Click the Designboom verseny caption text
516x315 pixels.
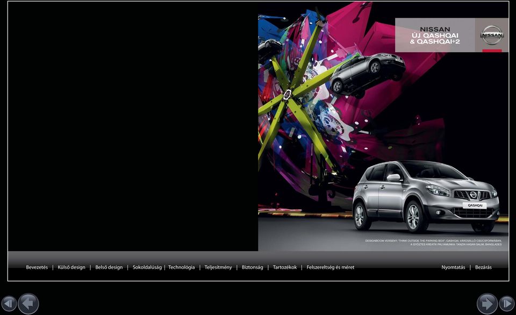433,242
